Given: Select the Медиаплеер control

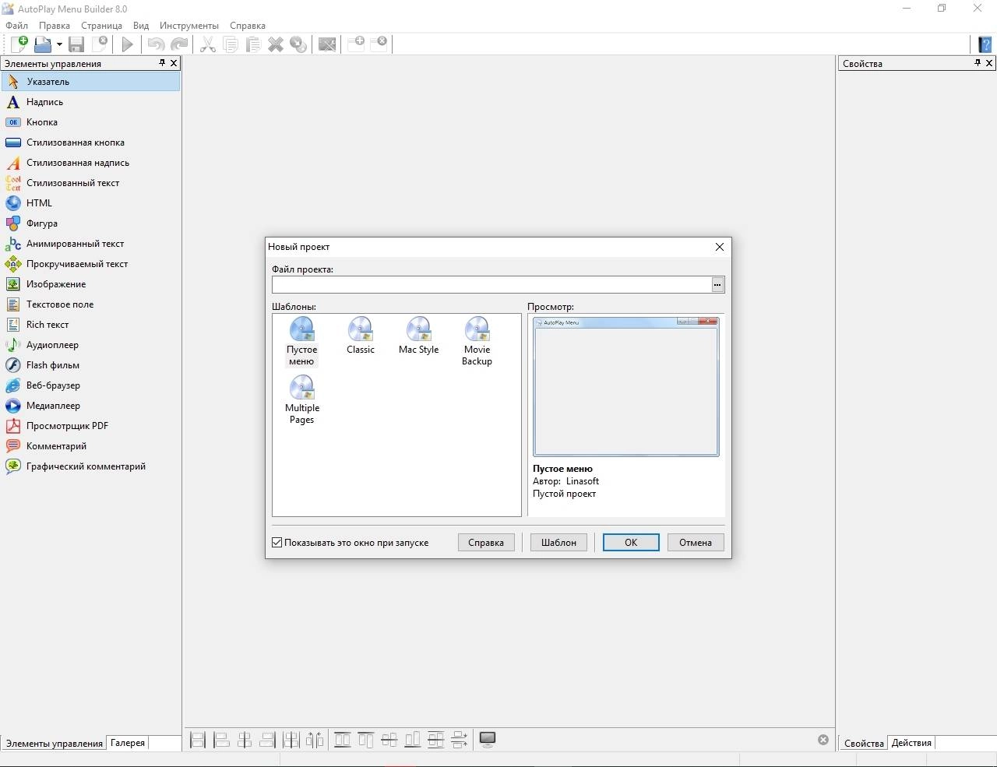Looking at the screenshot, I should click(x=90, y=406).
